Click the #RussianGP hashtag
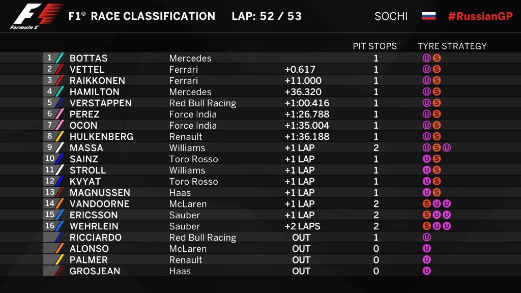 coord(480,16)
